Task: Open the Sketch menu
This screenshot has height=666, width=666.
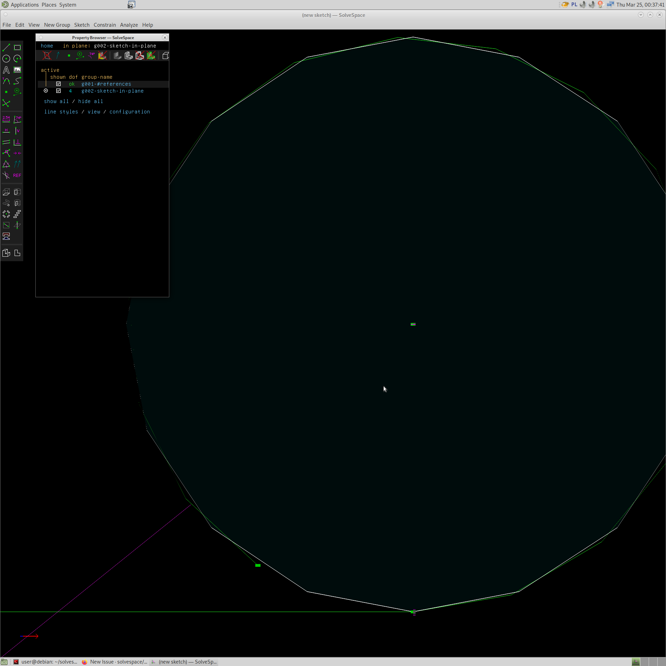Action: (82, 25)
